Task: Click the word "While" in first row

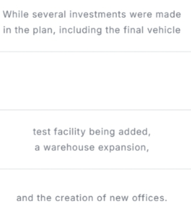Action: (x=16, y=14)
